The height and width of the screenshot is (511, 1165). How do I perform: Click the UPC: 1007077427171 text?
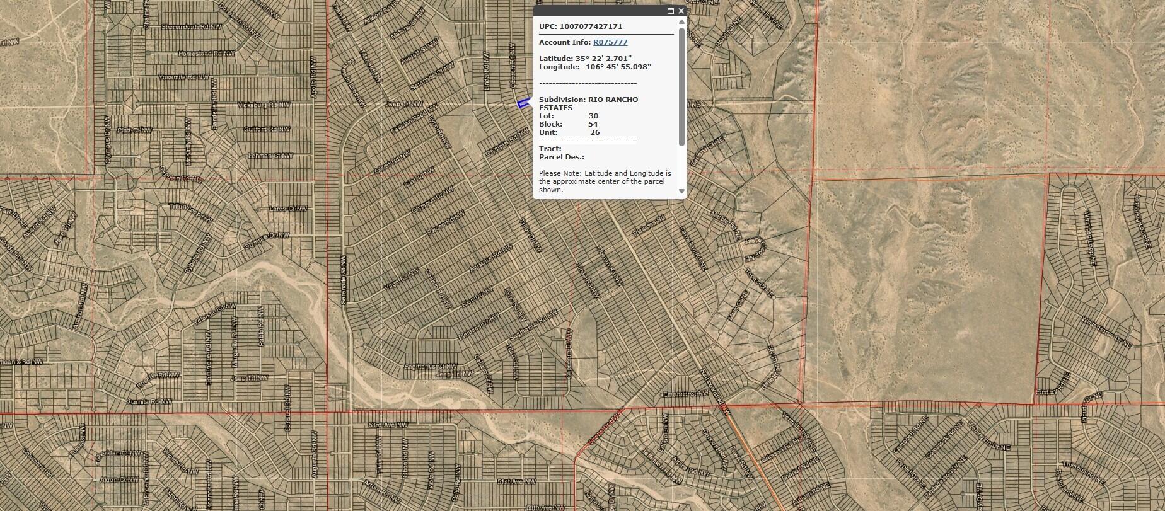click(581, 26)
